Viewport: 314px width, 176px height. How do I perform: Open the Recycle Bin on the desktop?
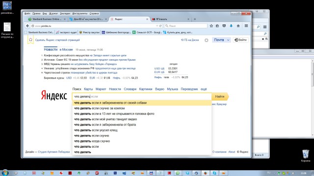pyautogui.click(x=306, y=155)
